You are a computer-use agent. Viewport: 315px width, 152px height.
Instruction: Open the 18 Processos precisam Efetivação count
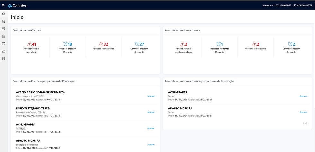(70, 44)
